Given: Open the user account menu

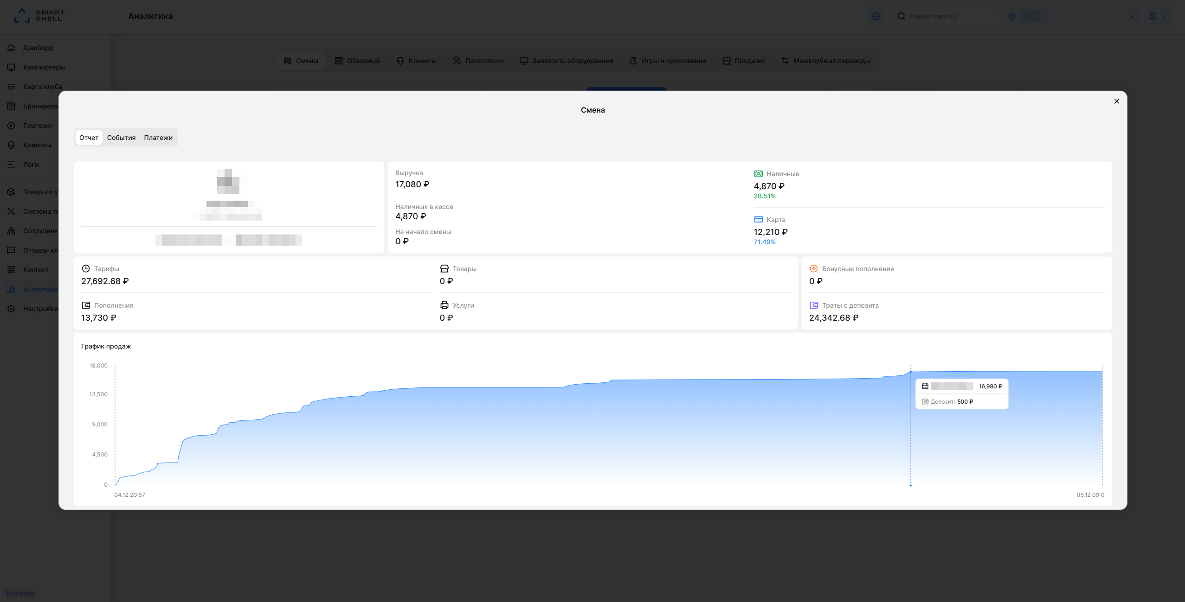Looking at the screenshot, I should 1157,16.
